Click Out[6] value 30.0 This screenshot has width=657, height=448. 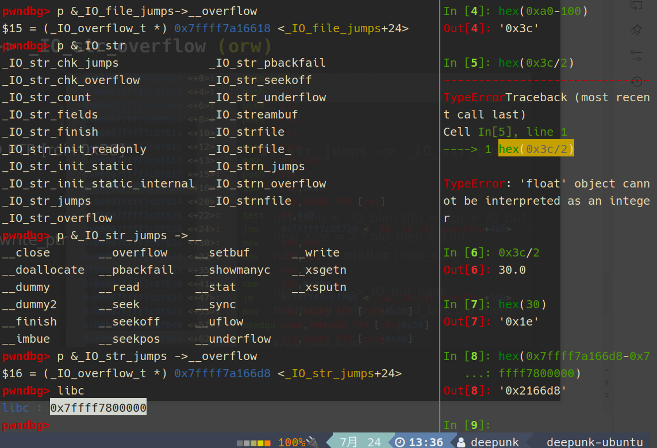pos(512,270)
